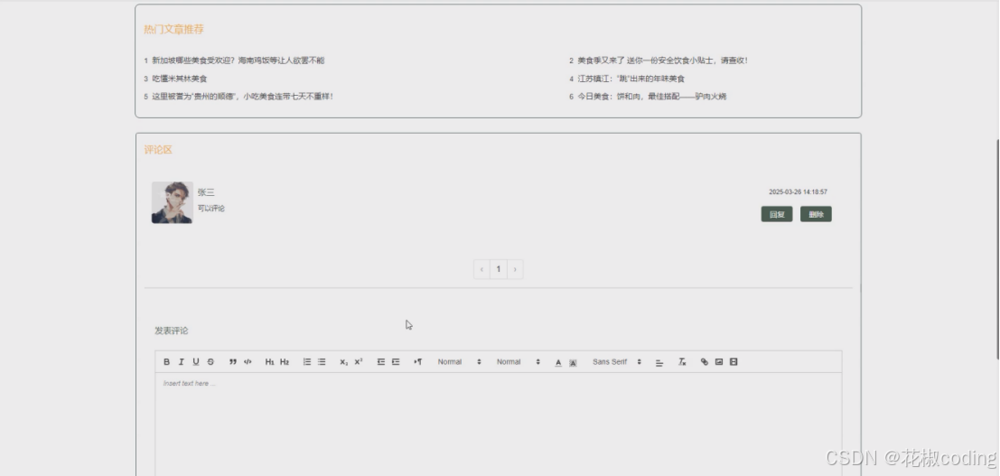Screen dimensions: 1000x476
Task: Click the page vertical scrollbar
Action: 996,249
